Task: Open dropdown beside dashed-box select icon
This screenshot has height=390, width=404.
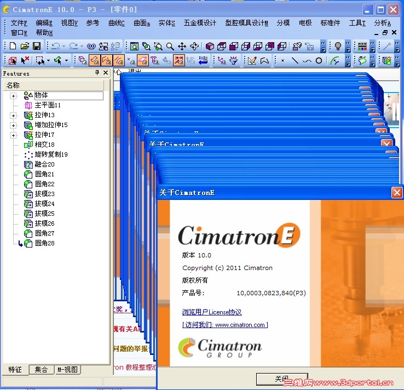Action: tap(48, 61)
